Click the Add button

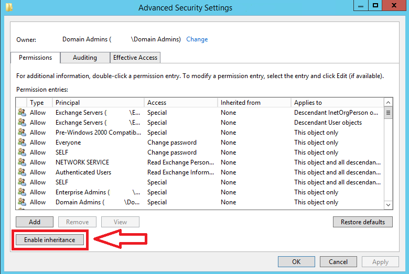coord(35,222)
